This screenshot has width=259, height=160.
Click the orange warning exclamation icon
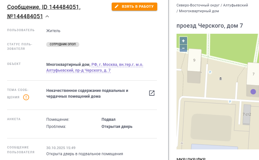click(26, 97)
